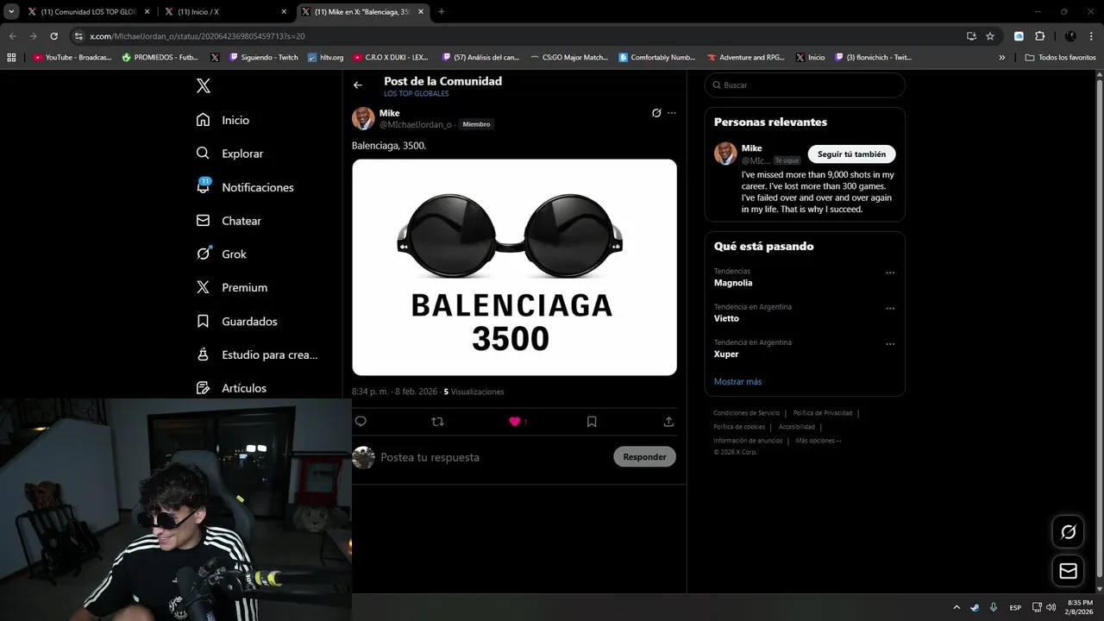The width and height of the screenshot is (1104, 621).
Task: Open Explorar search page
Action: coord(229,154)
